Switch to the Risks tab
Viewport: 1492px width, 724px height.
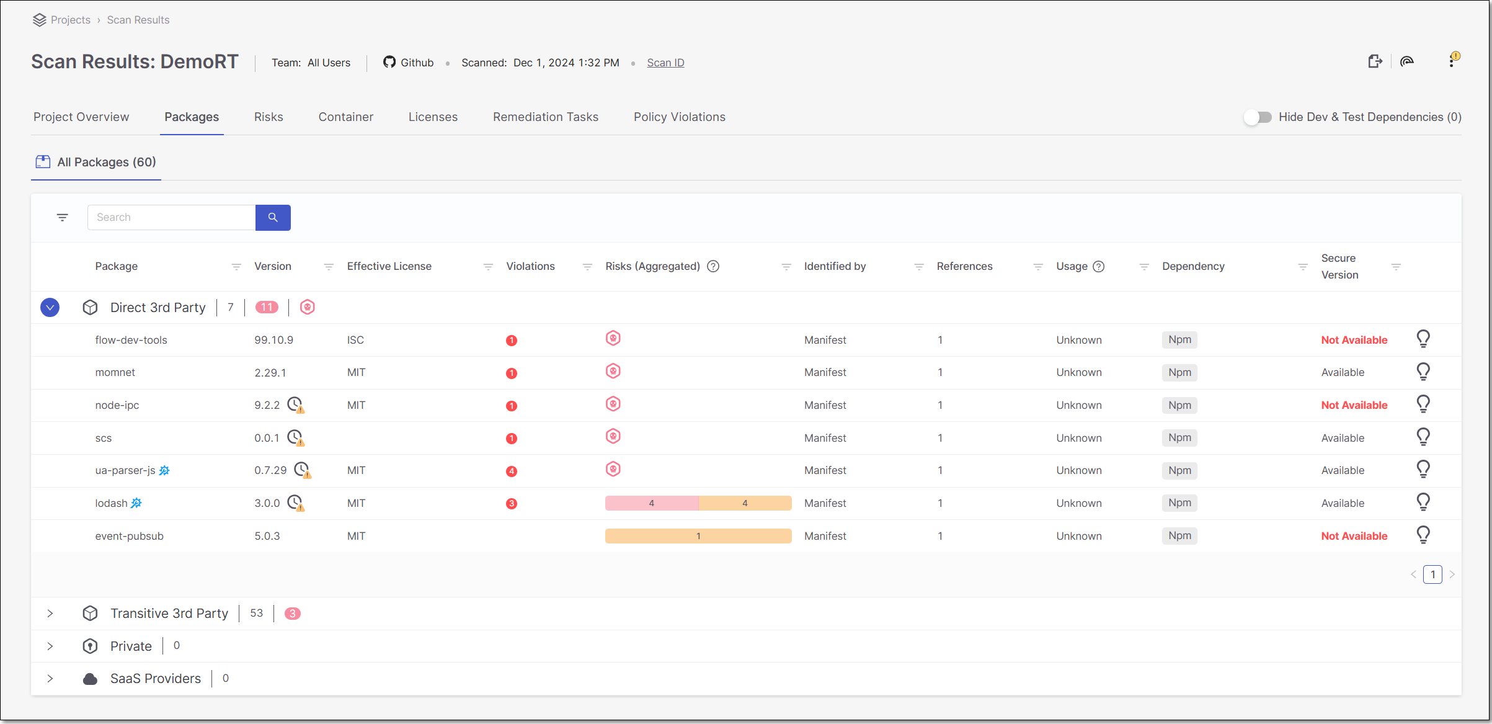(269, 117)
